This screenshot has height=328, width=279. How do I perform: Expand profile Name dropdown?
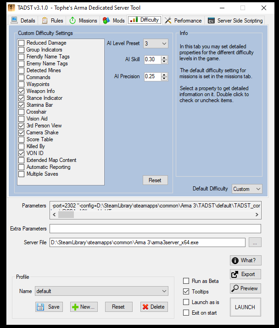tap(101, 291)
